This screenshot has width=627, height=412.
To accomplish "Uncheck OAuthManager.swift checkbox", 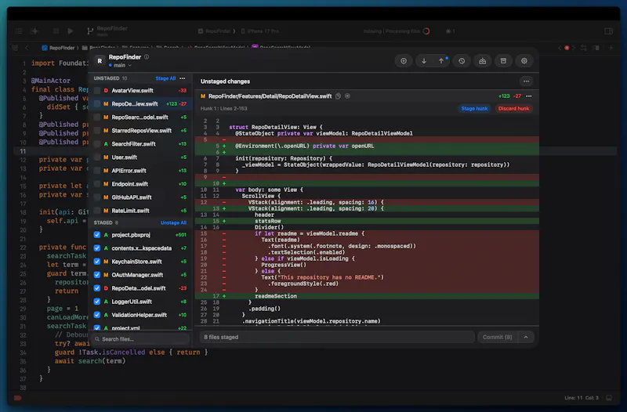I will click(97, 275).
